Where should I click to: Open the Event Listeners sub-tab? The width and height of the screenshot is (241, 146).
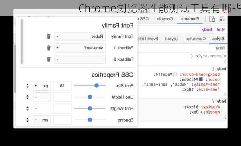tap(148, 39)
